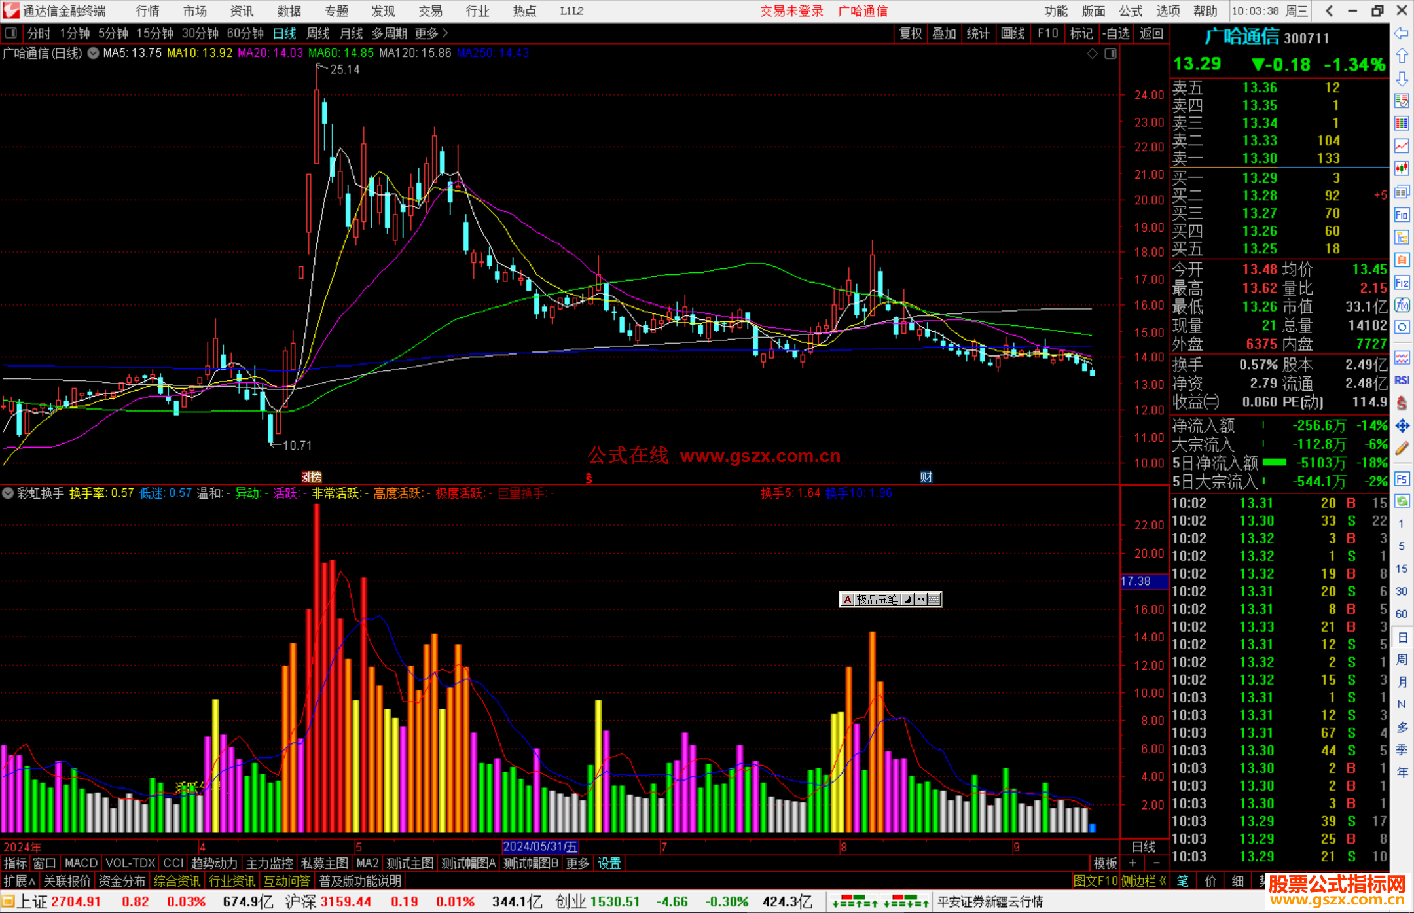The width and height of the screenshot is (1414, 913).
Task: Click the candlestick chart icon in sidebar
Action: (1402, 168)
